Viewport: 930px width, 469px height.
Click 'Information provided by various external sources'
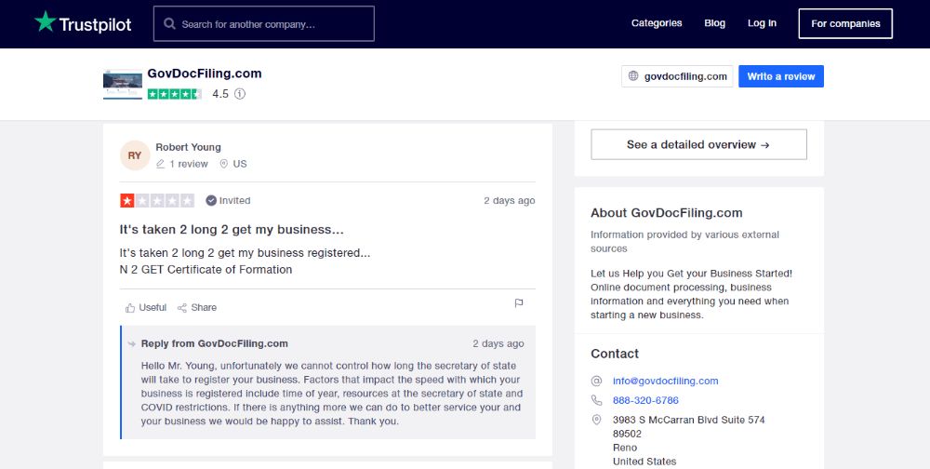click(x=685, y=242)
